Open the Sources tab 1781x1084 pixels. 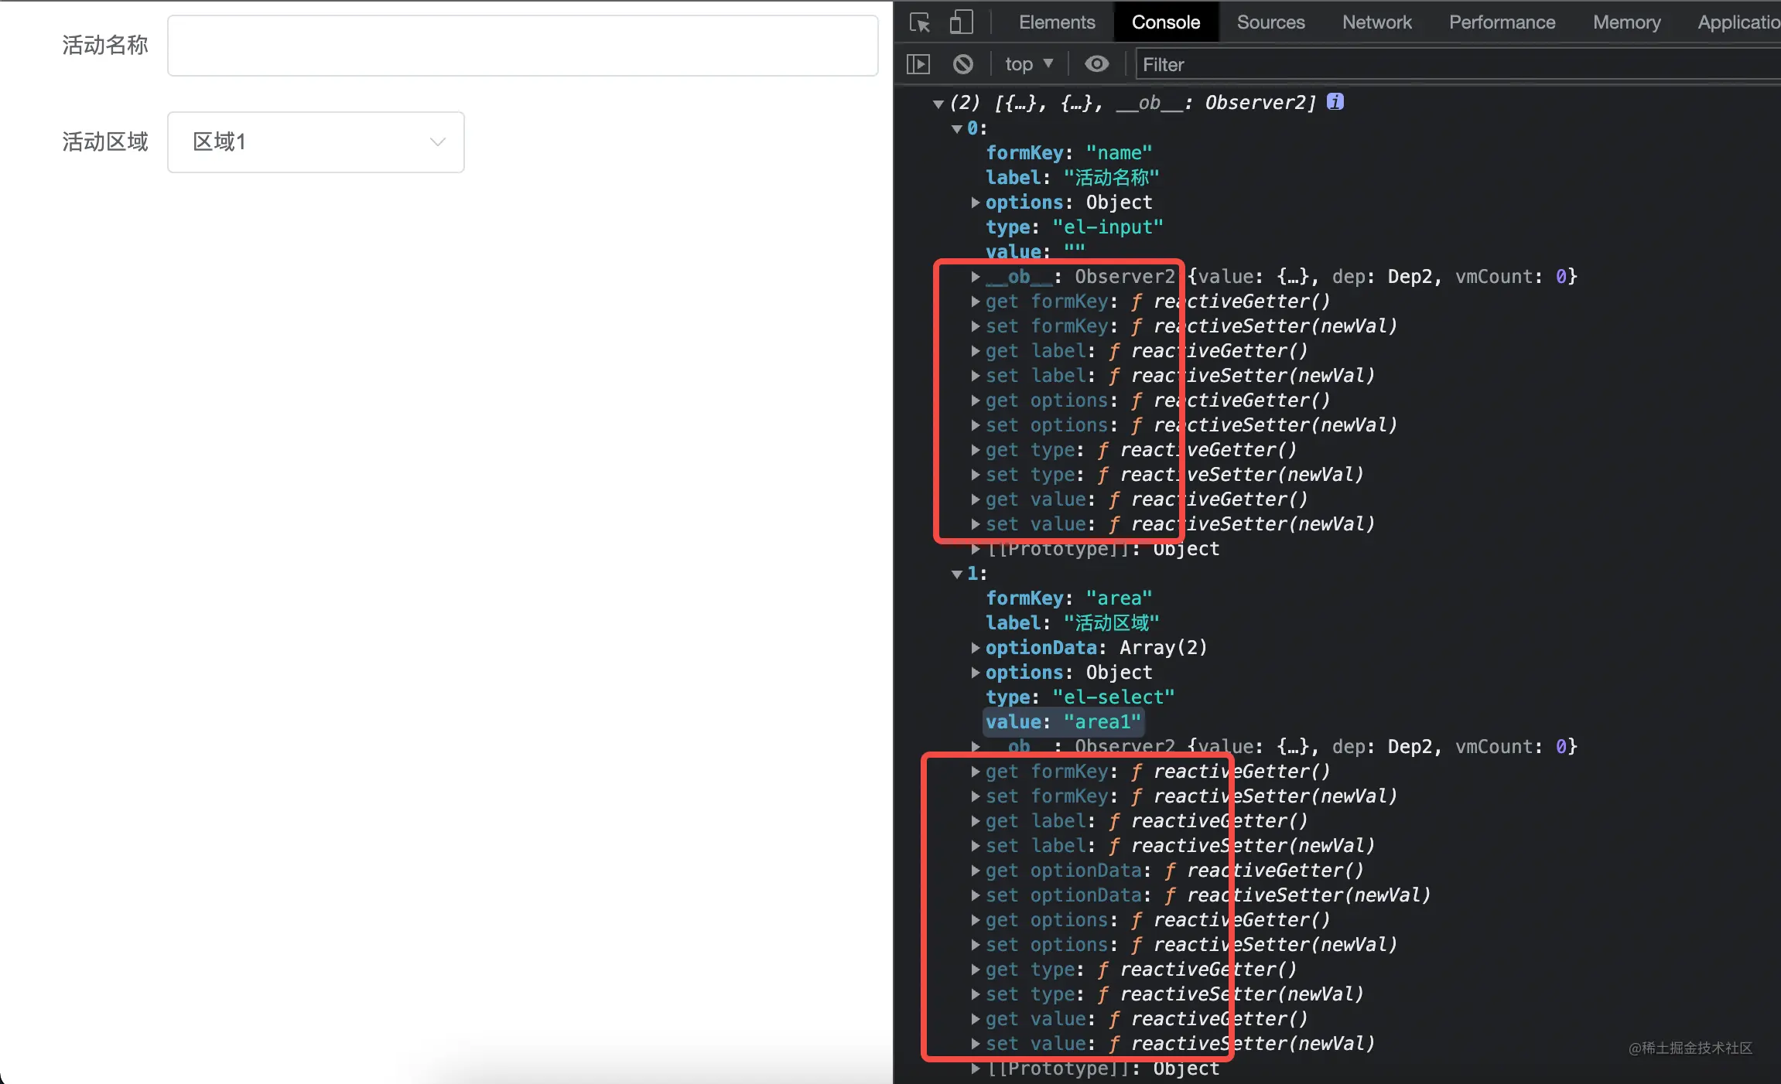click(x=1270, y=22)
